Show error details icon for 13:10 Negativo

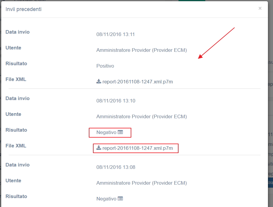pyautogui.click(x=120, y=132)
